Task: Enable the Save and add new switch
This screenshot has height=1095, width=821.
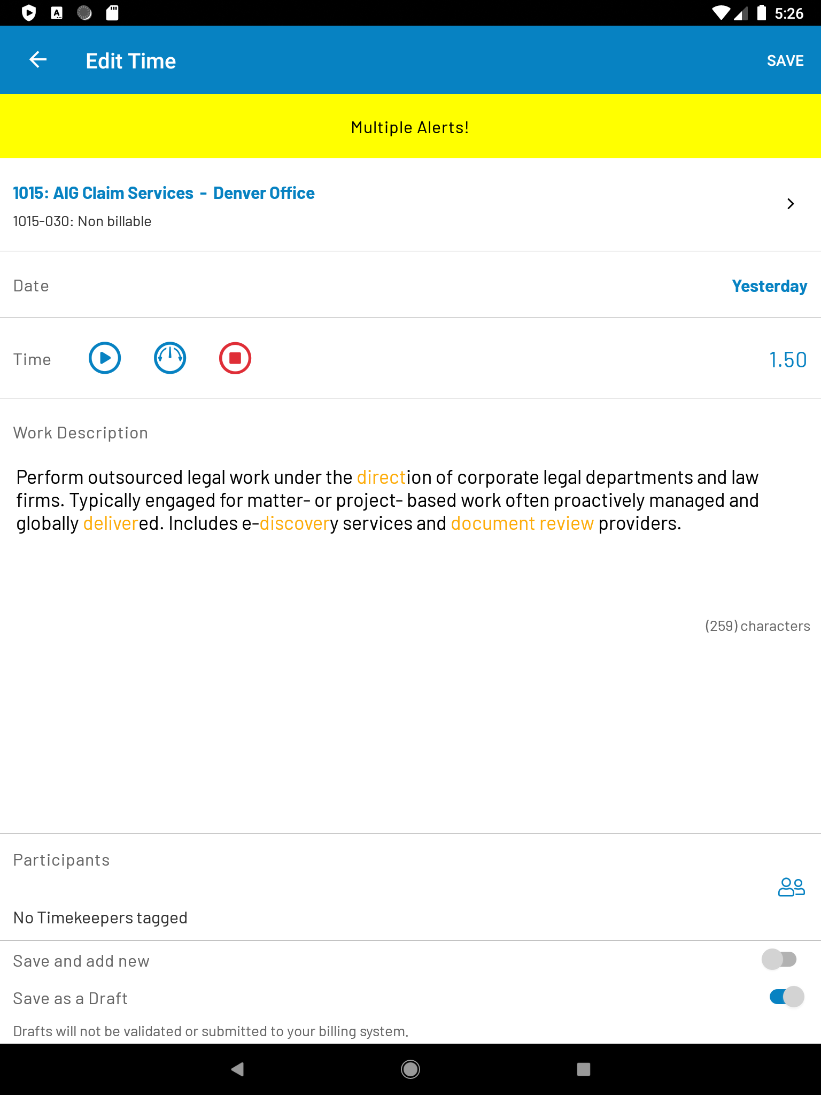Action: click(779, 959)
